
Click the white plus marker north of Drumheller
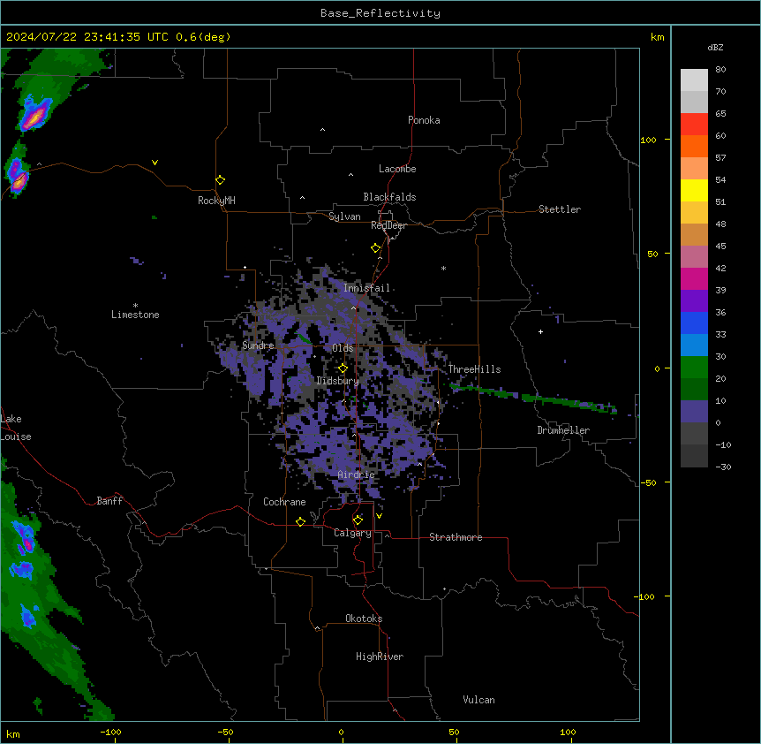(x=540, y=331)
